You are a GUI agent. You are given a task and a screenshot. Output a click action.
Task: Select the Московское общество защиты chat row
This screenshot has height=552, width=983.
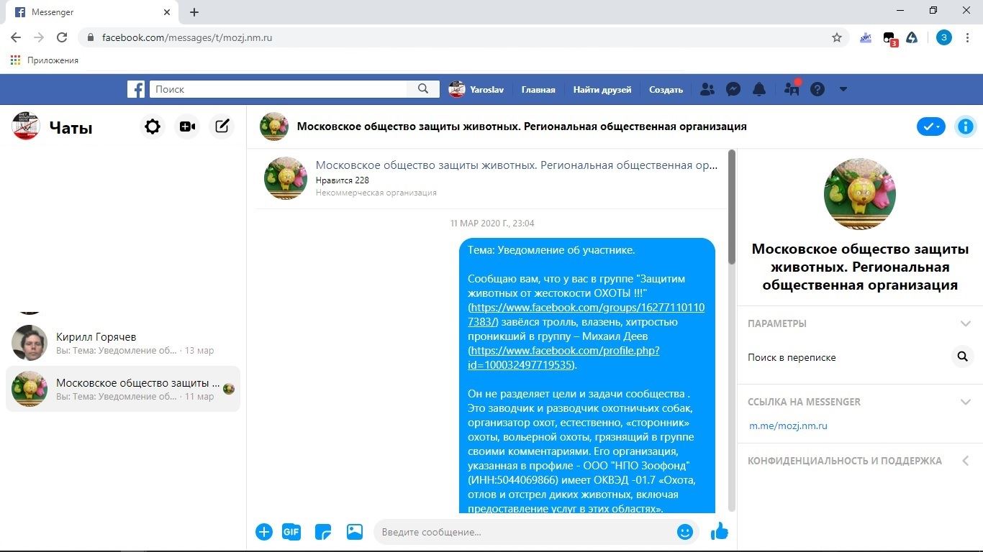point(123,389)
